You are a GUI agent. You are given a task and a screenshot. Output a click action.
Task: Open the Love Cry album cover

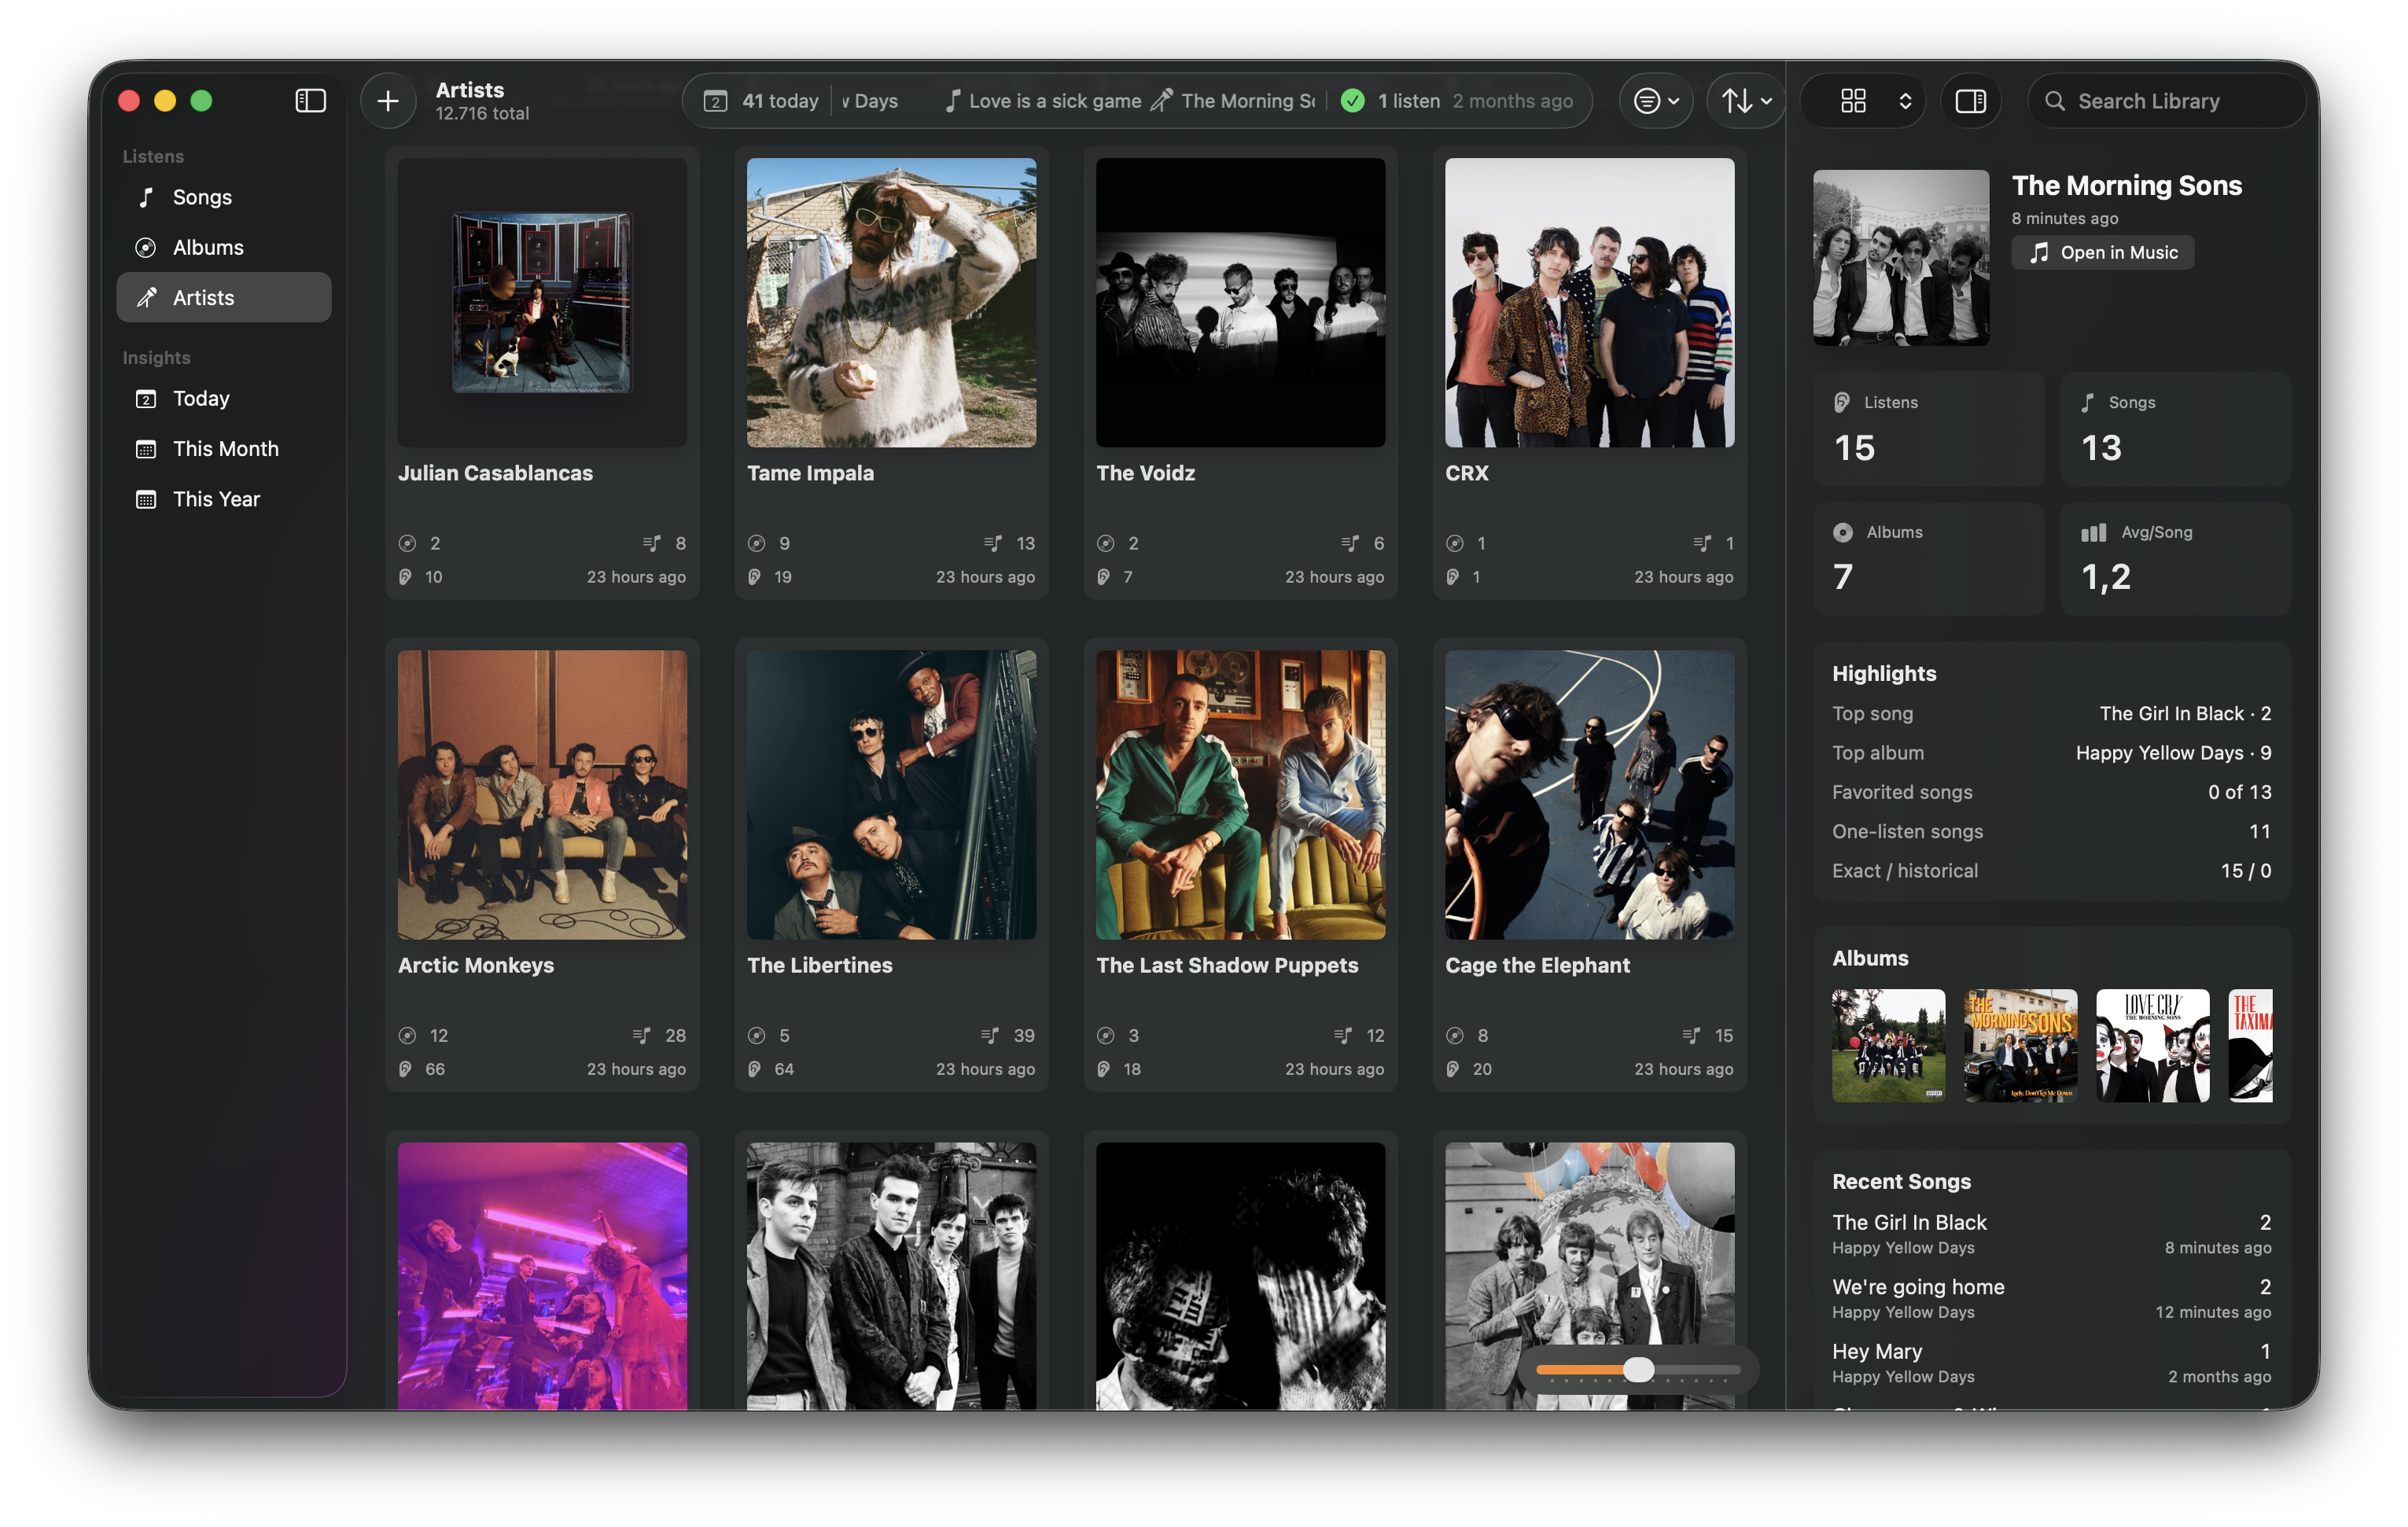point(2152,1045)
